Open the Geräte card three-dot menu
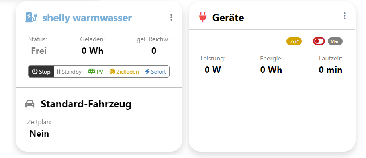 point(344,16)
